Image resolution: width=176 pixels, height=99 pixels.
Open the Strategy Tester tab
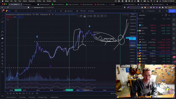[43, 97]
